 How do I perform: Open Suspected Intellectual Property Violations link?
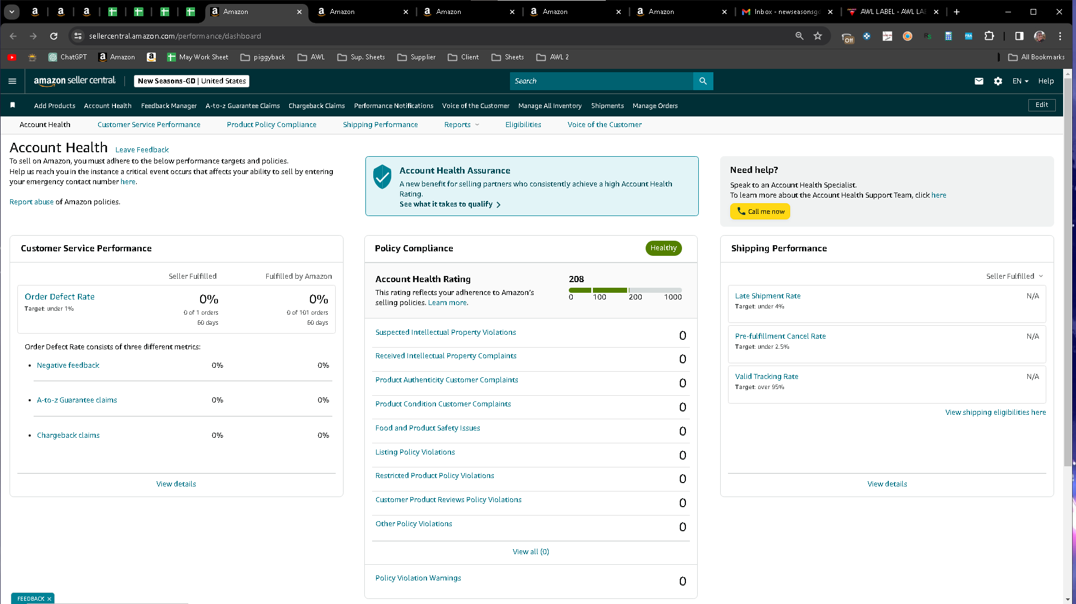pos(446,333)
